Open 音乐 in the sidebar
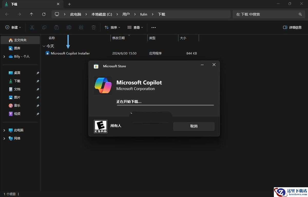The image size is (308, 197). coord(17,106)
